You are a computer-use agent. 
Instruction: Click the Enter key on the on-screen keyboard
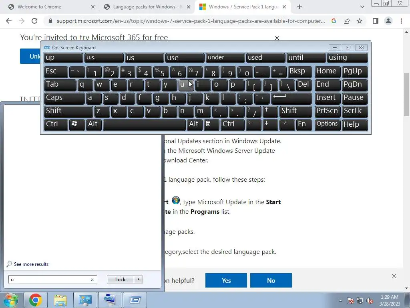[x=291, y=98]
